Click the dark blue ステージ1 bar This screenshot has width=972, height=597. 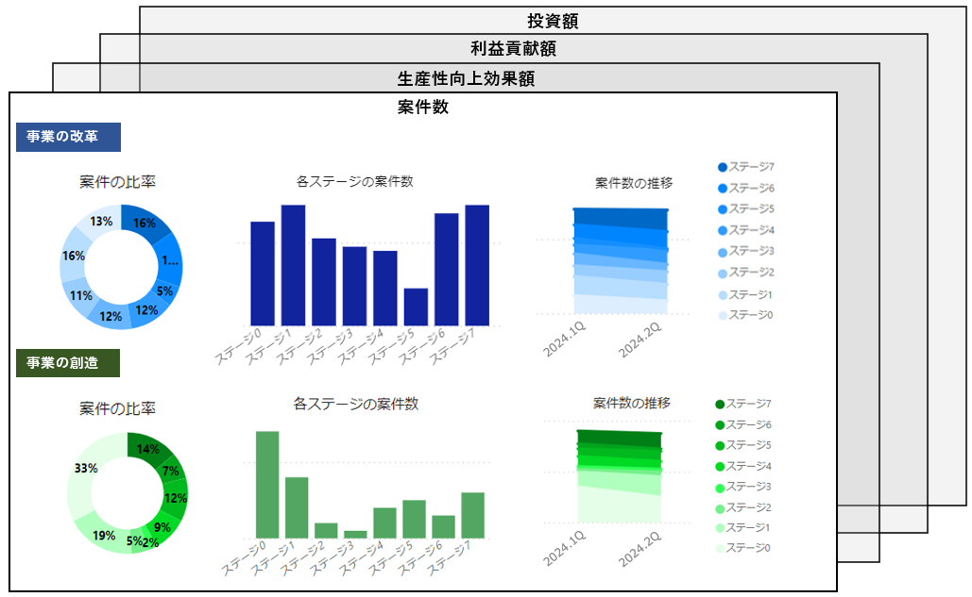293,265
